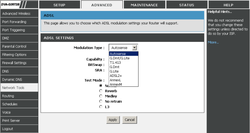Select Filtering Options in sidebar

19,55
